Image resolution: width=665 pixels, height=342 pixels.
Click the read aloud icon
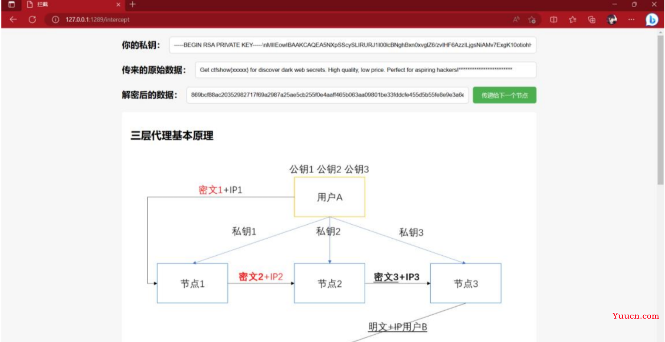[x=516, y=20]
